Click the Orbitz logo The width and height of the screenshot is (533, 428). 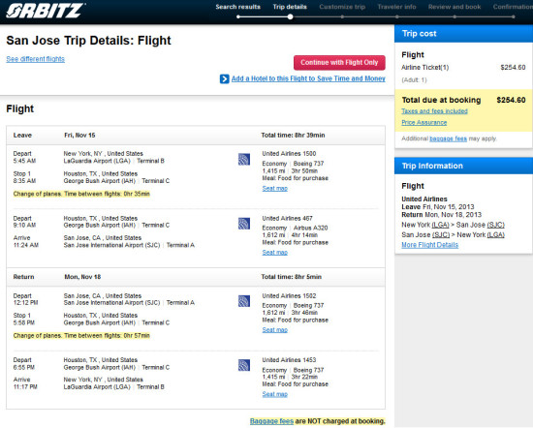coord(46,11)
